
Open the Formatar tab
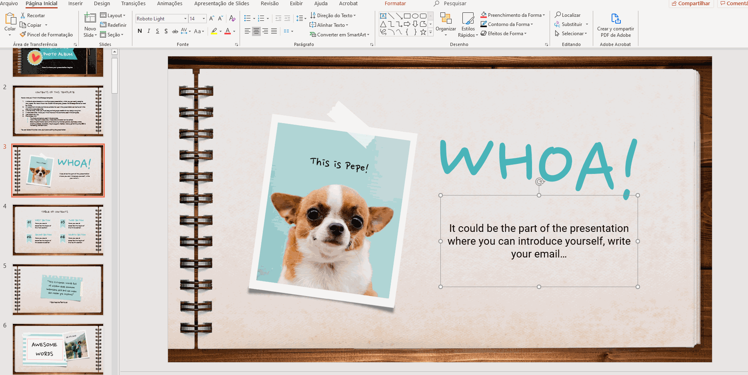(395, 3)
